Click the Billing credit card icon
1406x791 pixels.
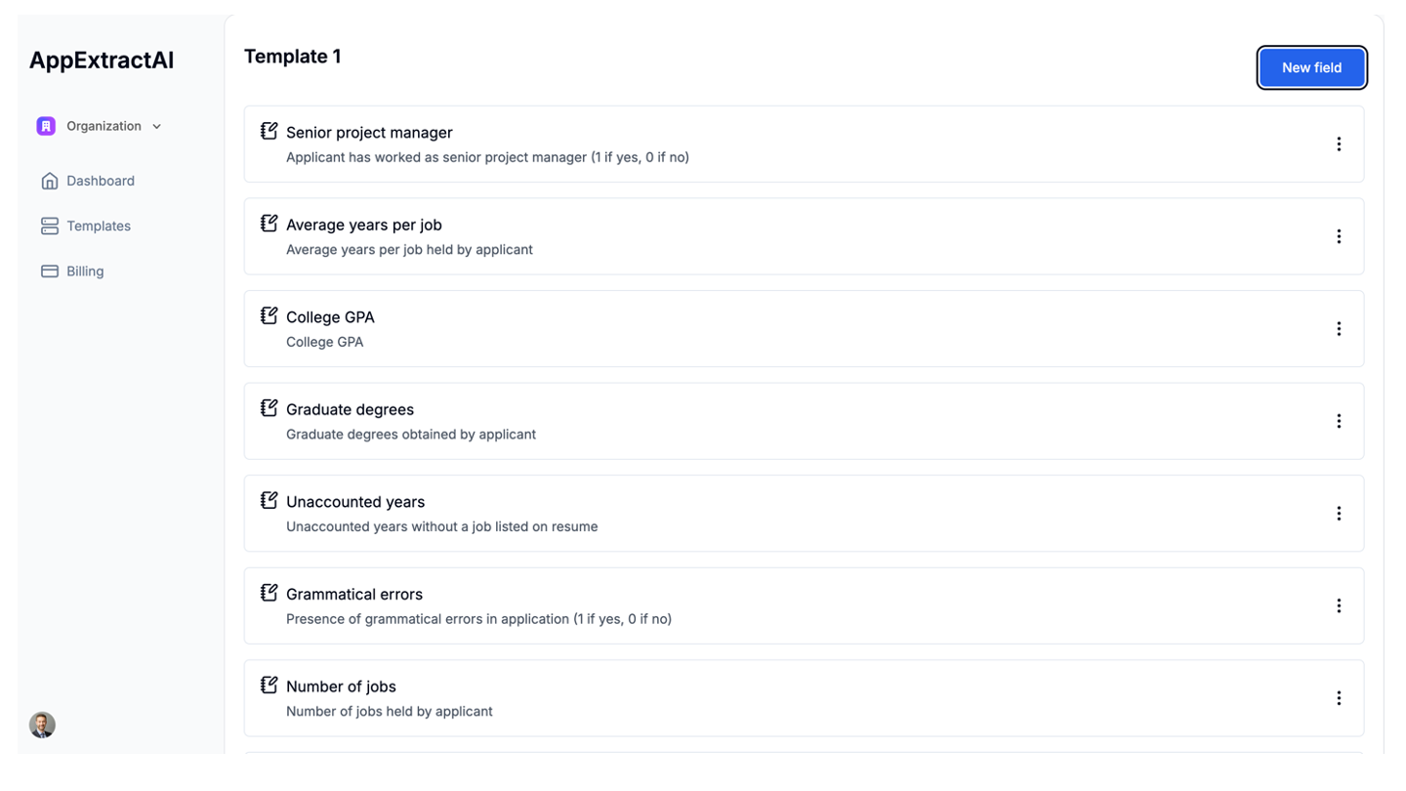click(50, 271)
